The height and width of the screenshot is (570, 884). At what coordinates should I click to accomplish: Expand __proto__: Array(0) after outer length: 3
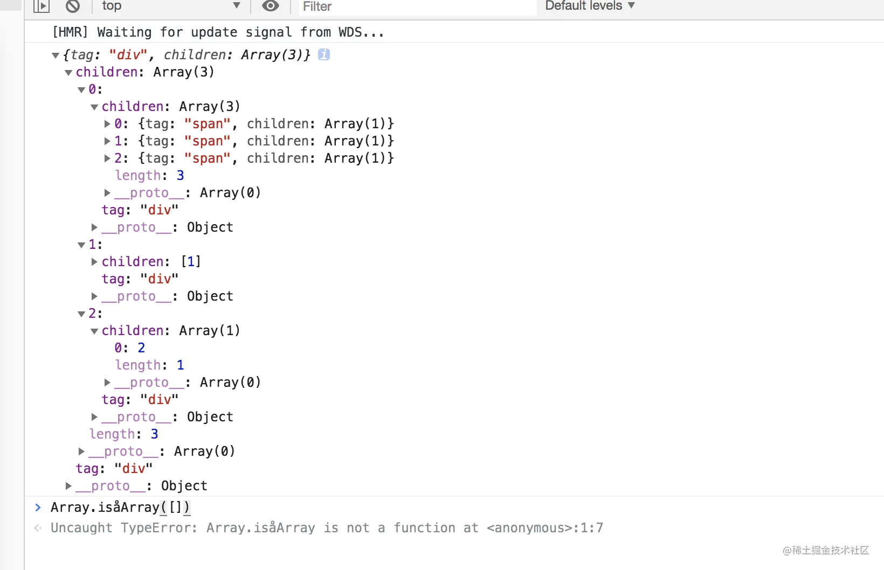click(x=81, y=451)
